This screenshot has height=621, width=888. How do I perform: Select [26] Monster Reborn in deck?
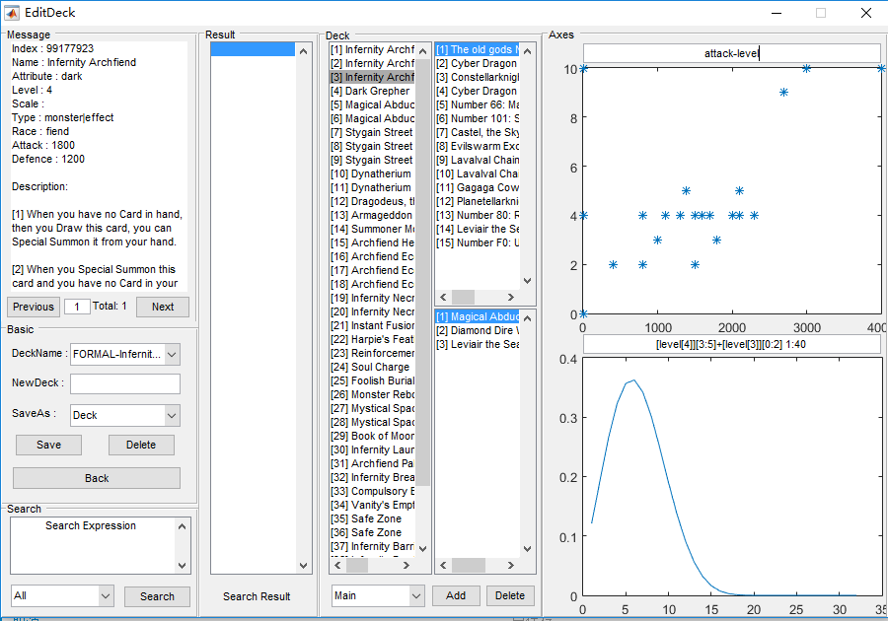[373, 394]
